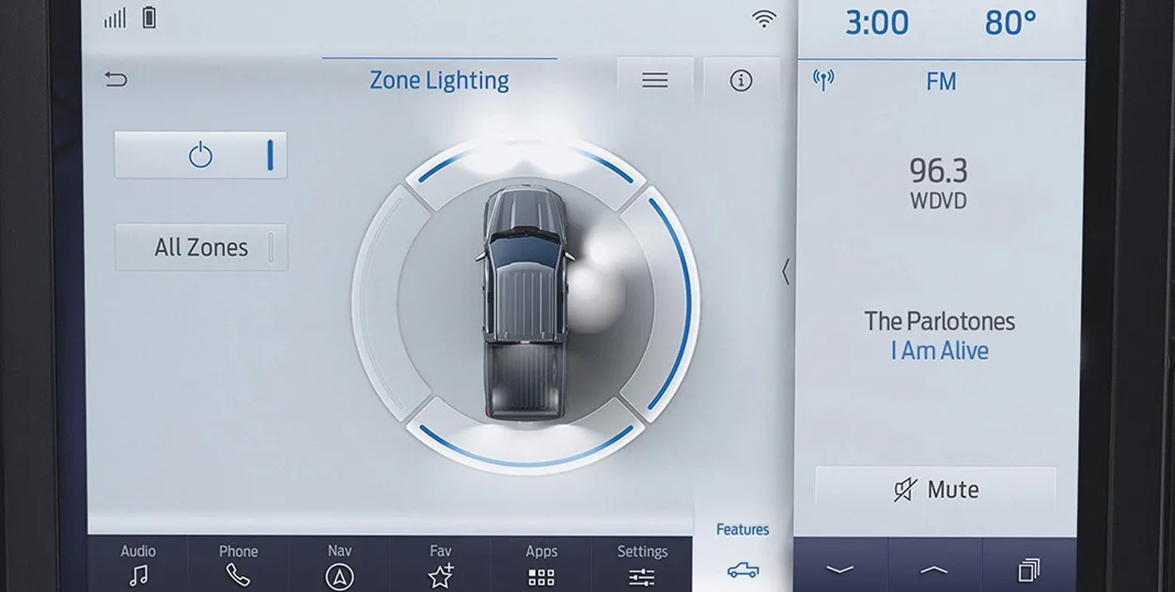The width and height of the screenshot is (1175, 592).
Task: Switch to the Audio tab
Action: point(138,564)
